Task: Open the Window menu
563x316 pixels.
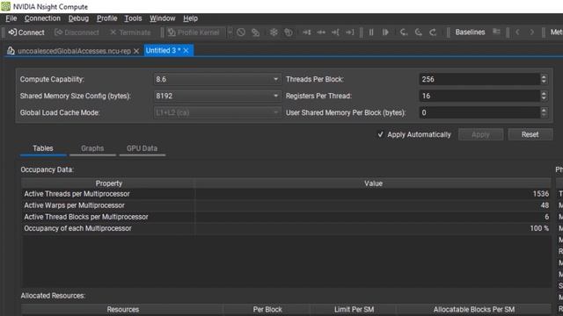Action: pyautogui.click(x=162, y=18)
